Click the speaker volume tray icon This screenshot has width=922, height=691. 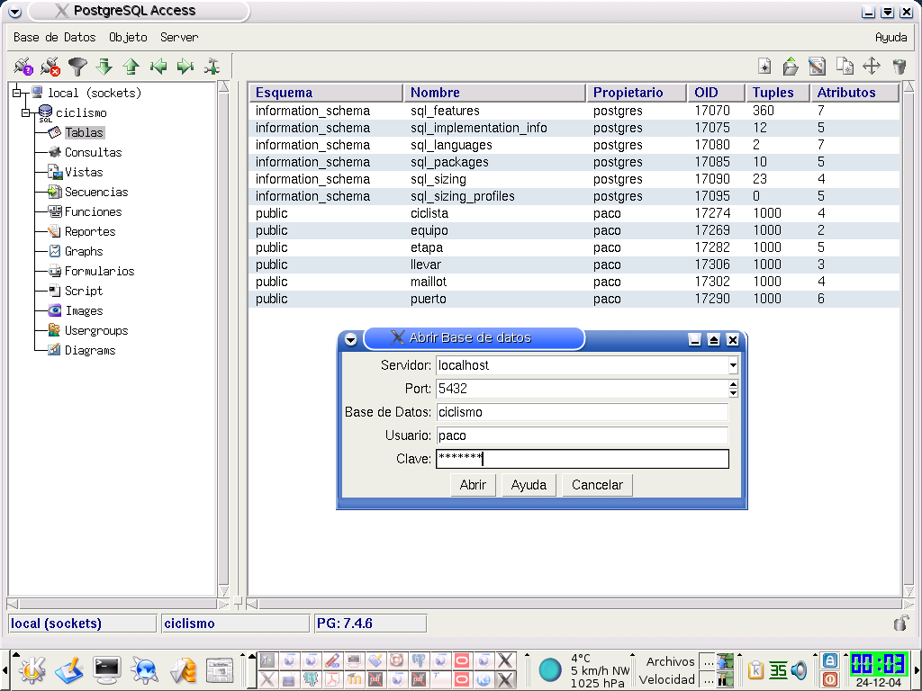coord(800,669)
